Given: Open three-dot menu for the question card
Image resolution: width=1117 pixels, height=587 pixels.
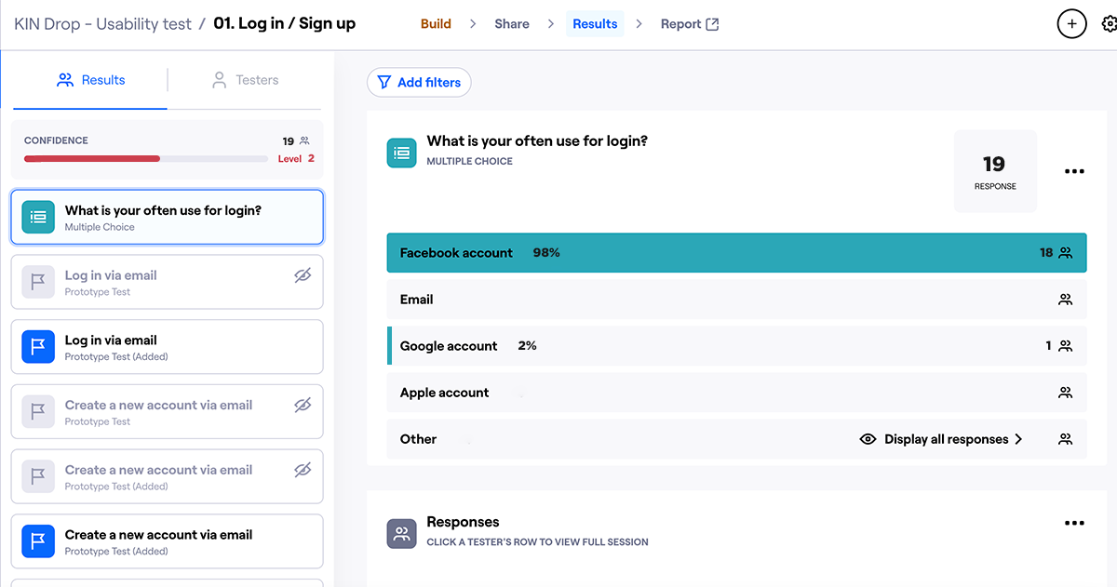Looking at the screenshot, I should click(1074, 171).
